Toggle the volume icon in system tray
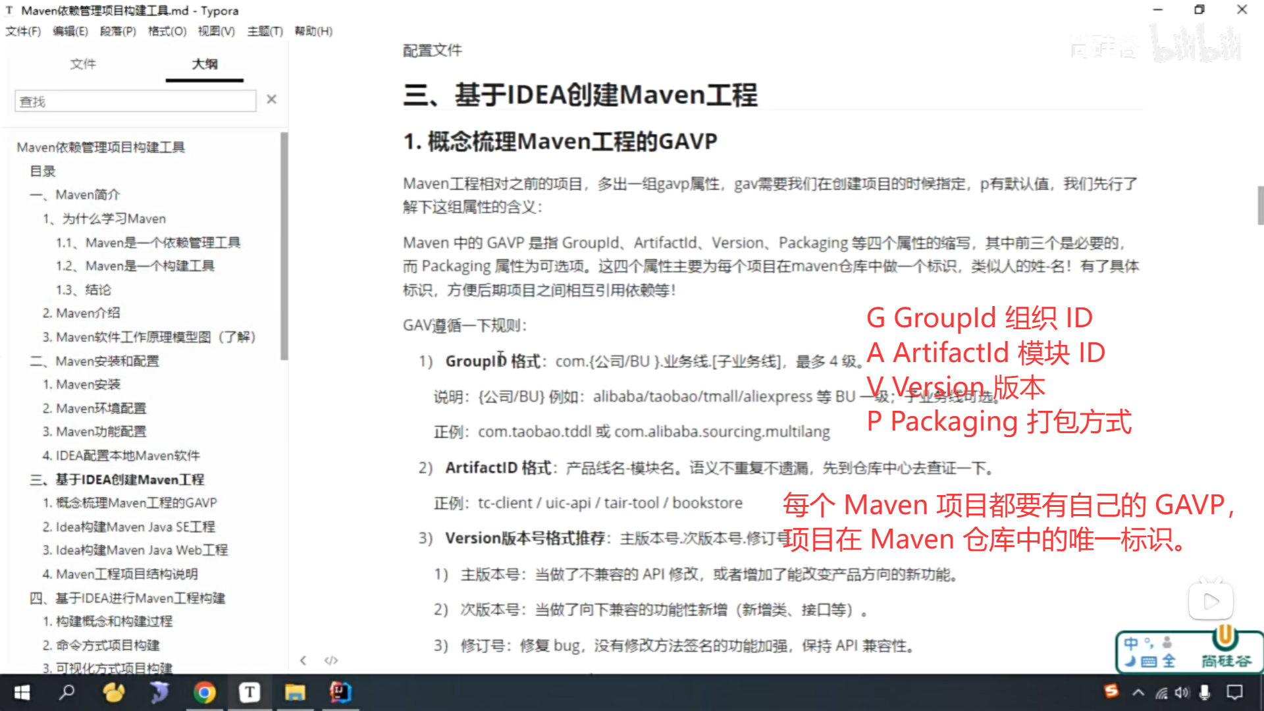This screenshot has height=711, width=1264. pyautogui.click(x=1182, y=692)
